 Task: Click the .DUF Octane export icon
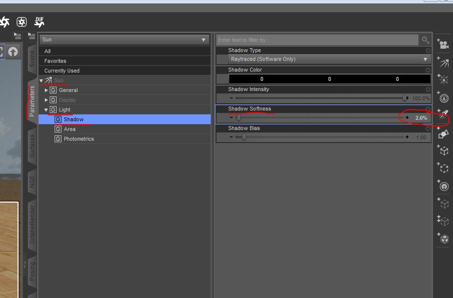(x=39, y=22)
